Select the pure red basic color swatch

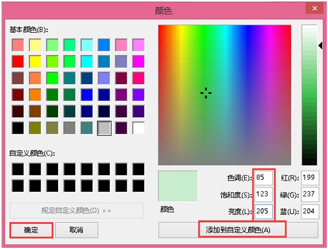click(x=18, y=62)
